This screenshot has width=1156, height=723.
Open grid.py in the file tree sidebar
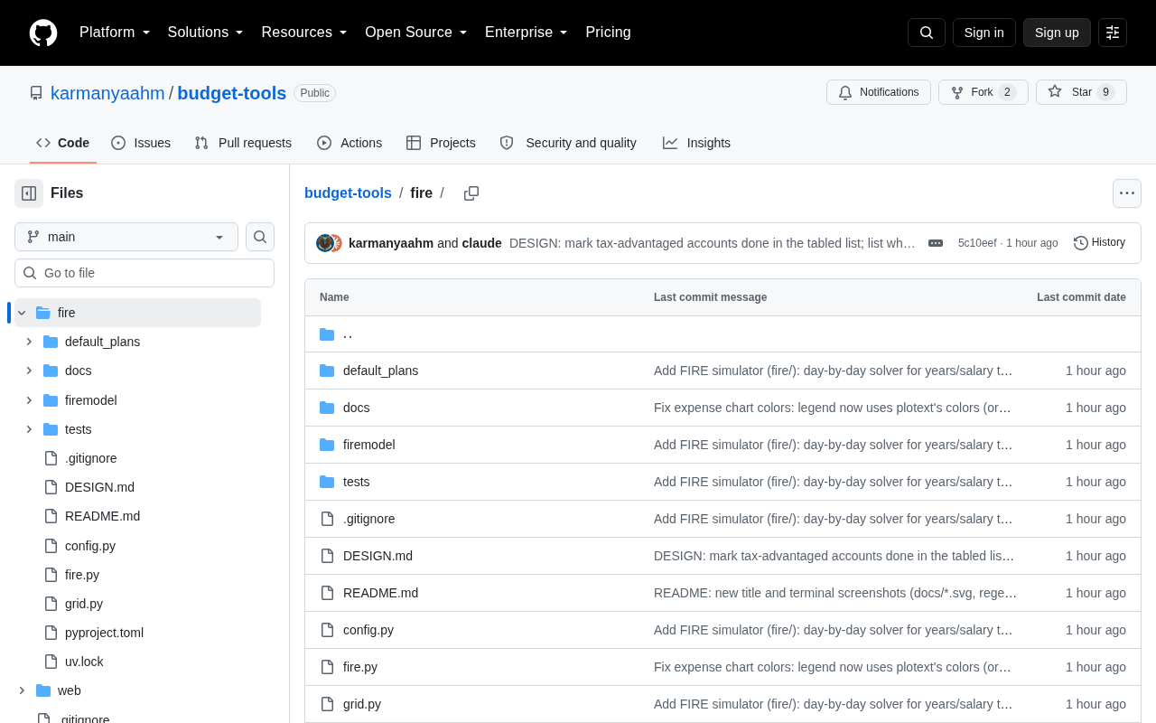[84, 604]
